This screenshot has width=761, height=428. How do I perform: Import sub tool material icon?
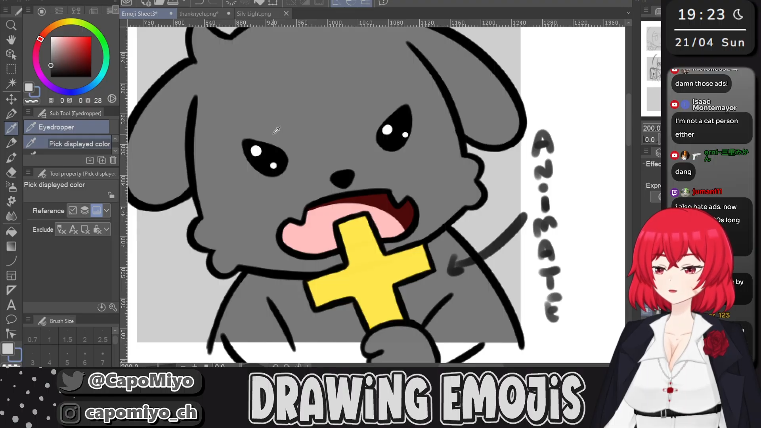coord(90,160)
